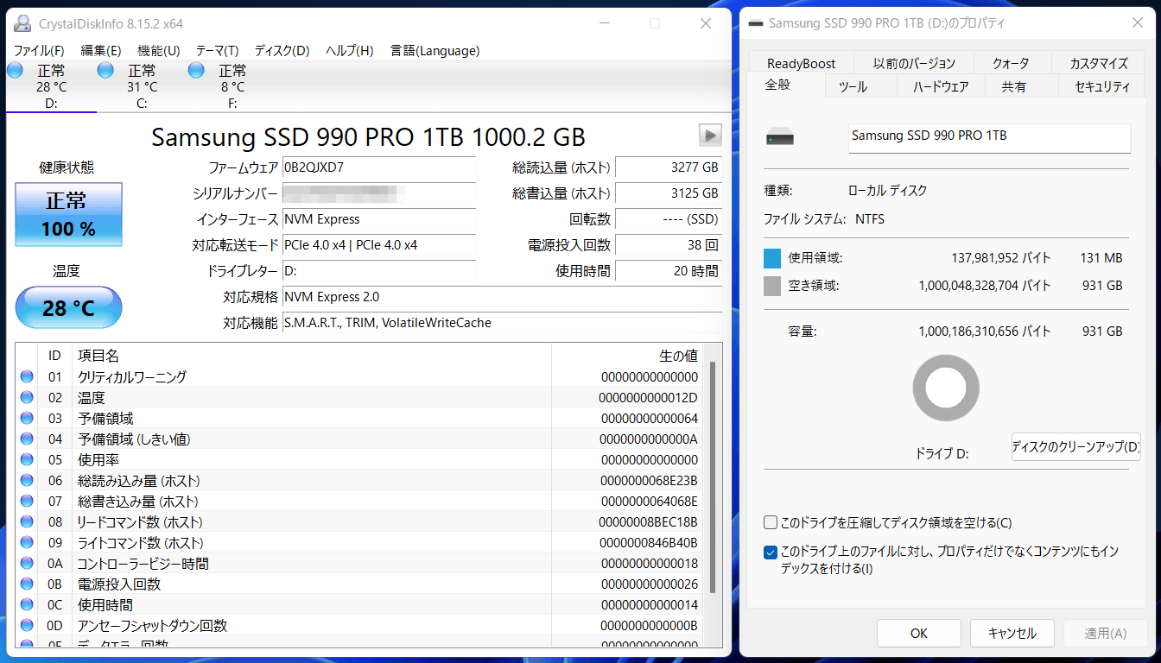
Task: Click status orb for 予備領域 (しきい値) row
Action: click(x=27, y=439)
